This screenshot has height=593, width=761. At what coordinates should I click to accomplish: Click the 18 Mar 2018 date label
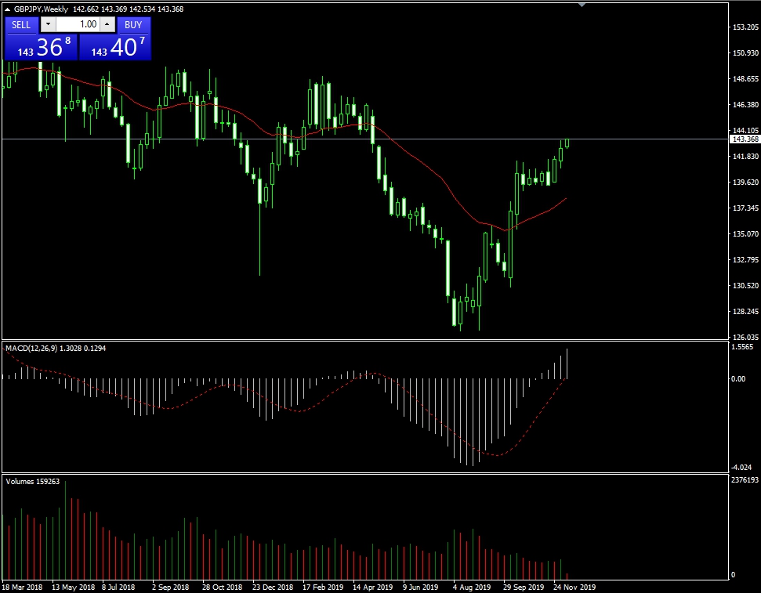21,586
